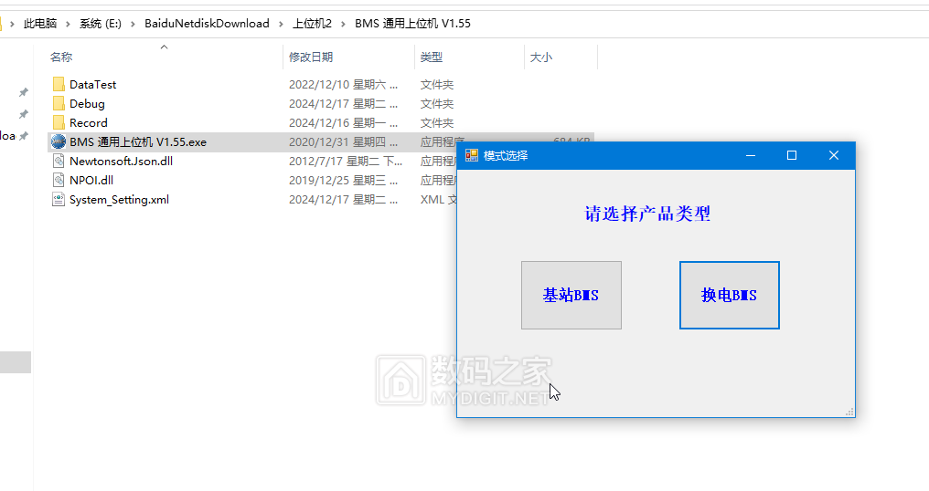Click the 模式选择 dialog title bar icon
This screenshot has width=929, height=491.
[x=472, y=155]
